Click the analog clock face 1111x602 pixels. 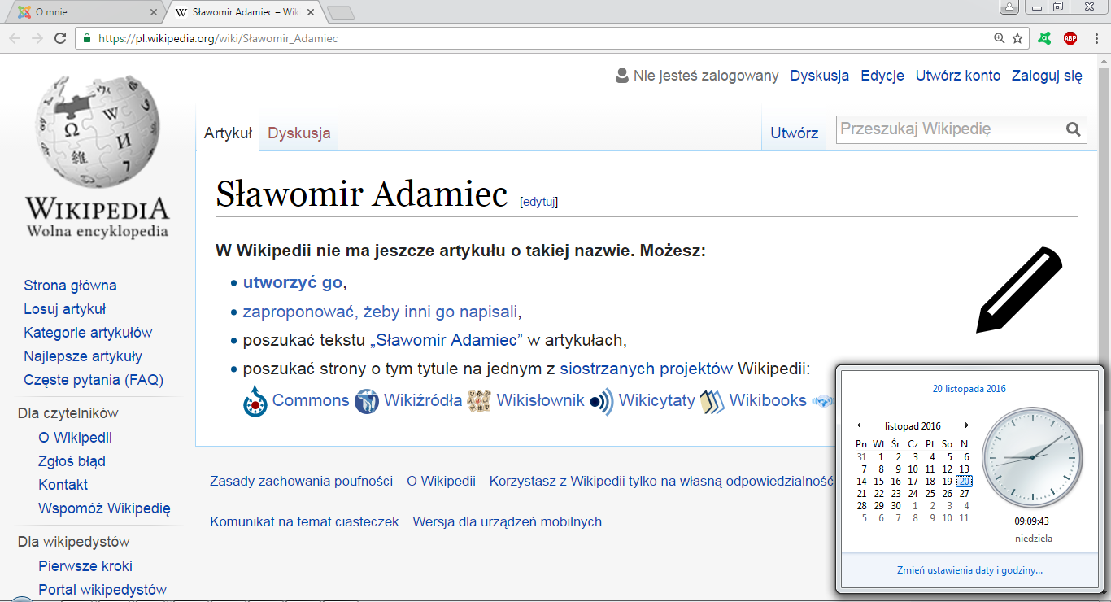1032,458
